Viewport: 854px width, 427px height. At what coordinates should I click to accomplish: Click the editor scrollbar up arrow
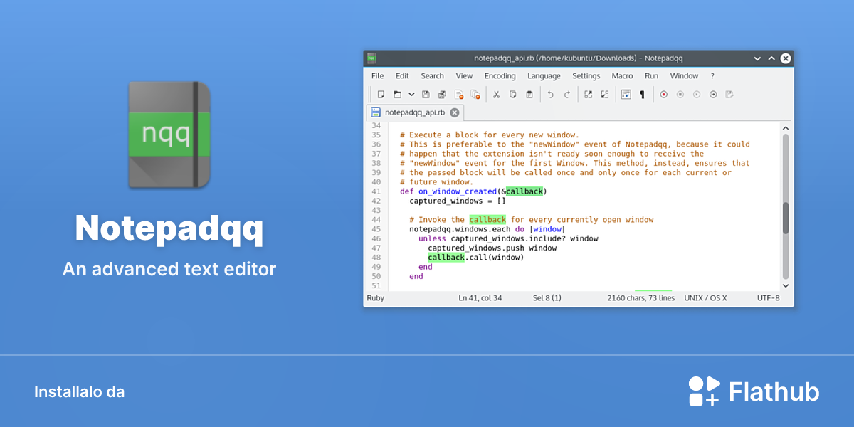786,128
